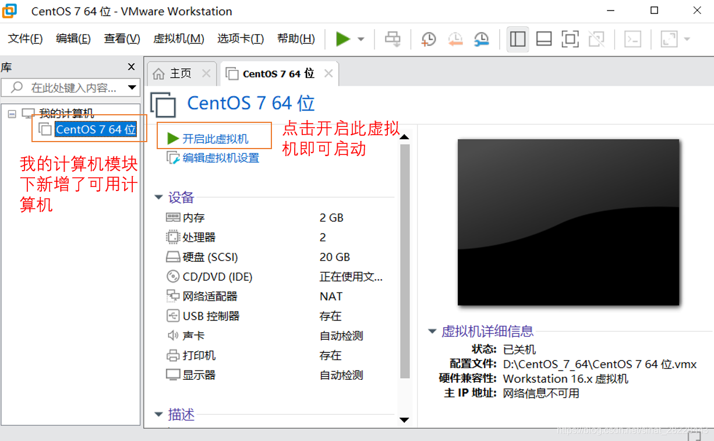This screenshot has width=714, height=441.
Task: Click the CPU icon beside 处理器
Action: coord(173,237)
